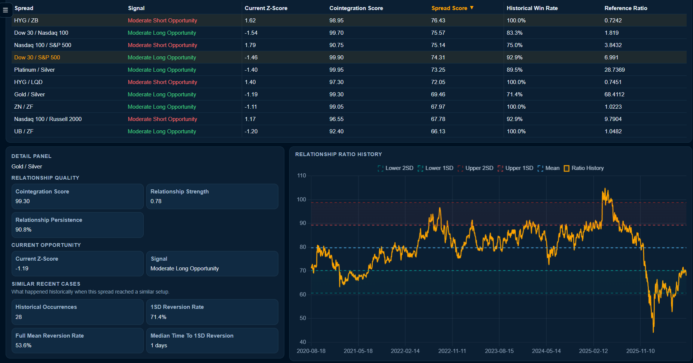Click the 1SD Reversion Rate card
Screen dimensions: 693x363
[212, 312]
